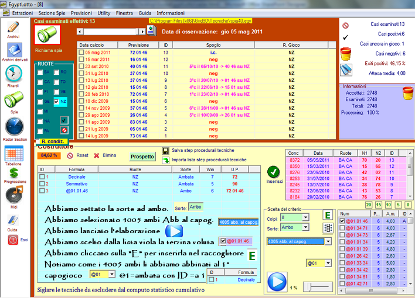Open the Spie flashlight sidebar icon
The height and width of the screenshot is (298, 415).
pos(13,100)
